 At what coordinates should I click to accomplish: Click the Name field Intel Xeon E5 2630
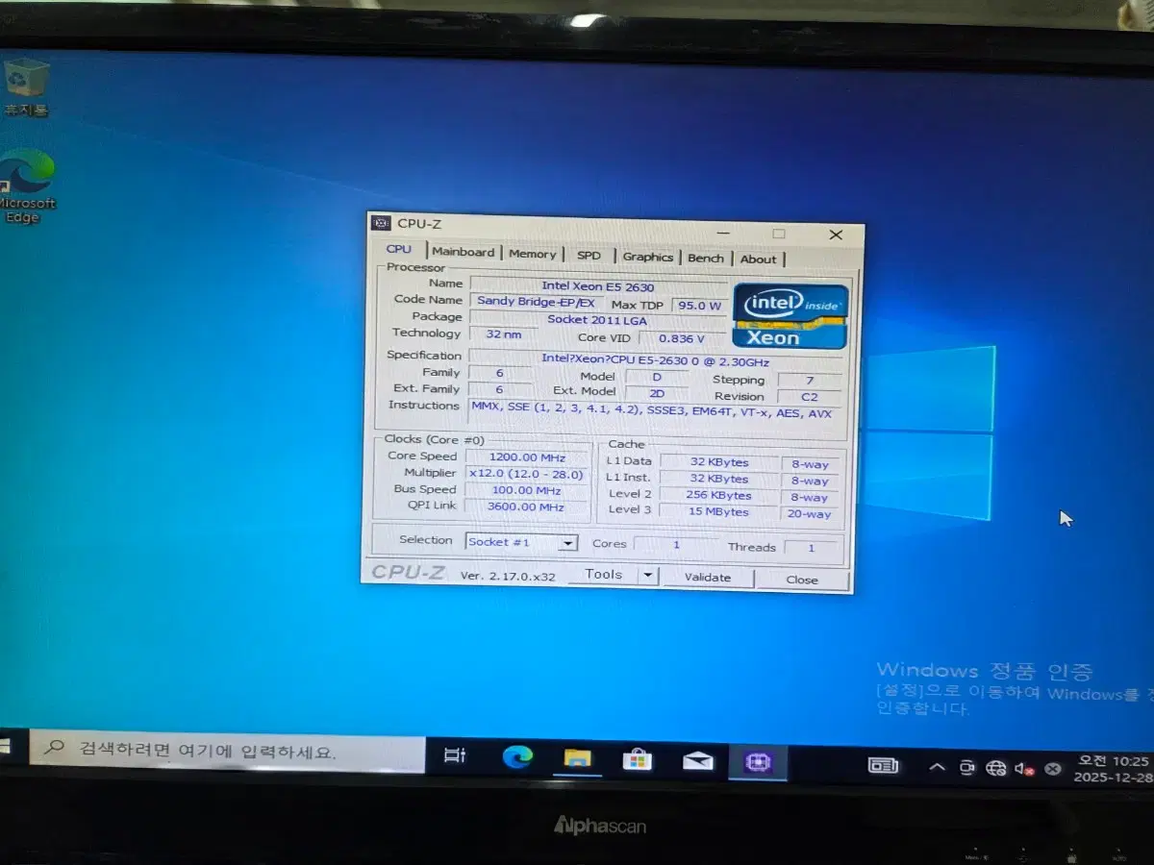(x=598, y=286)
